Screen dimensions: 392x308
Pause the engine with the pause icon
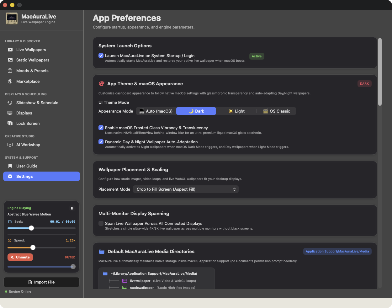pyautogui.click(x=72, y=208)
